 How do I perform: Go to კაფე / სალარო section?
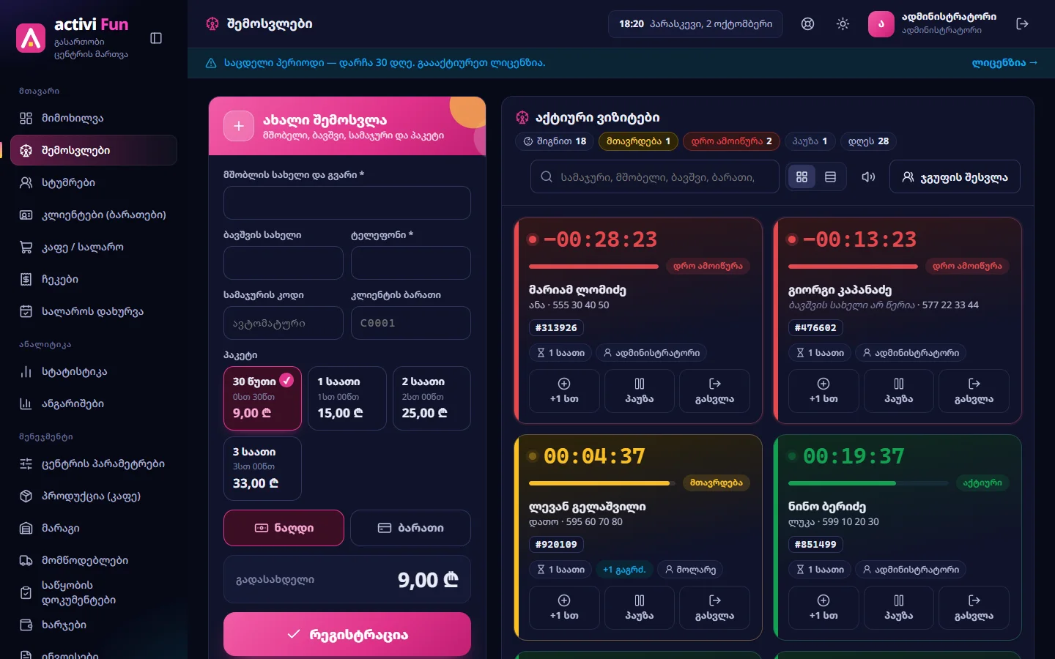(x=94, y=247)
